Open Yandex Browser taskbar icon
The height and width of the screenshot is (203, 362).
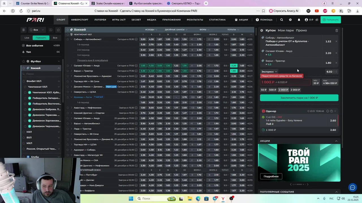223,198
